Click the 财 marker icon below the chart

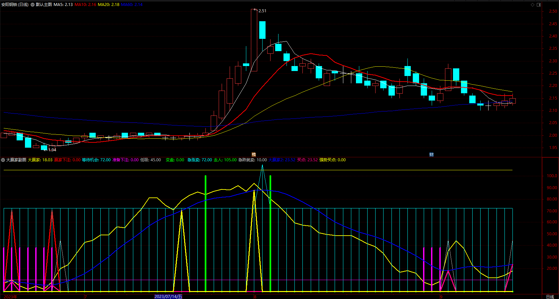tap(431, 154)
